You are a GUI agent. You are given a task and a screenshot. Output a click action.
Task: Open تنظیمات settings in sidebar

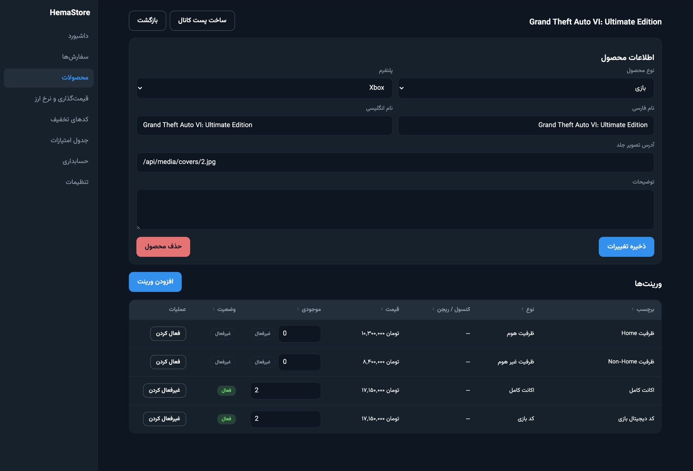tap(49, 182)
